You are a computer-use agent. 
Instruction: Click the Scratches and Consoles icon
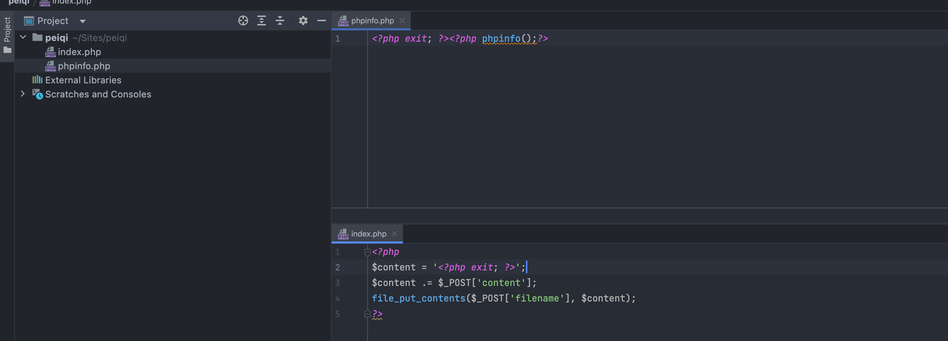tap(37, 94)
